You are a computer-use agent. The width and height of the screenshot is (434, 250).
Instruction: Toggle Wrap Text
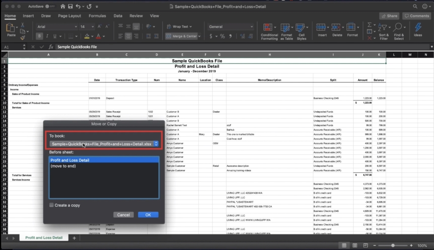pyautogui.click(x=179, y=27)
